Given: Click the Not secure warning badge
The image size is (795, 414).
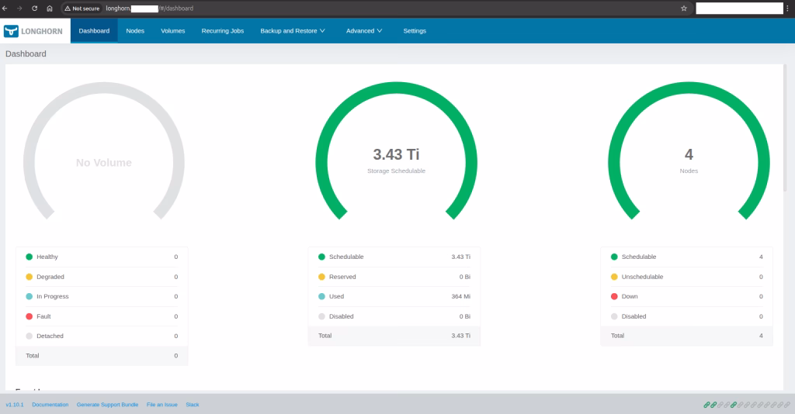Looking at the screenshot, I should click(x=82, y=8).
